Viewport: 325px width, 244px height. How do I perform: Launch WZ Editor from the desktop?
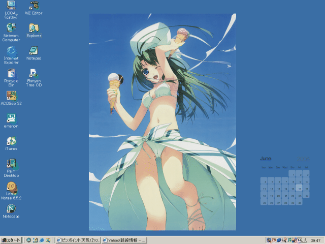coord(34,6)
